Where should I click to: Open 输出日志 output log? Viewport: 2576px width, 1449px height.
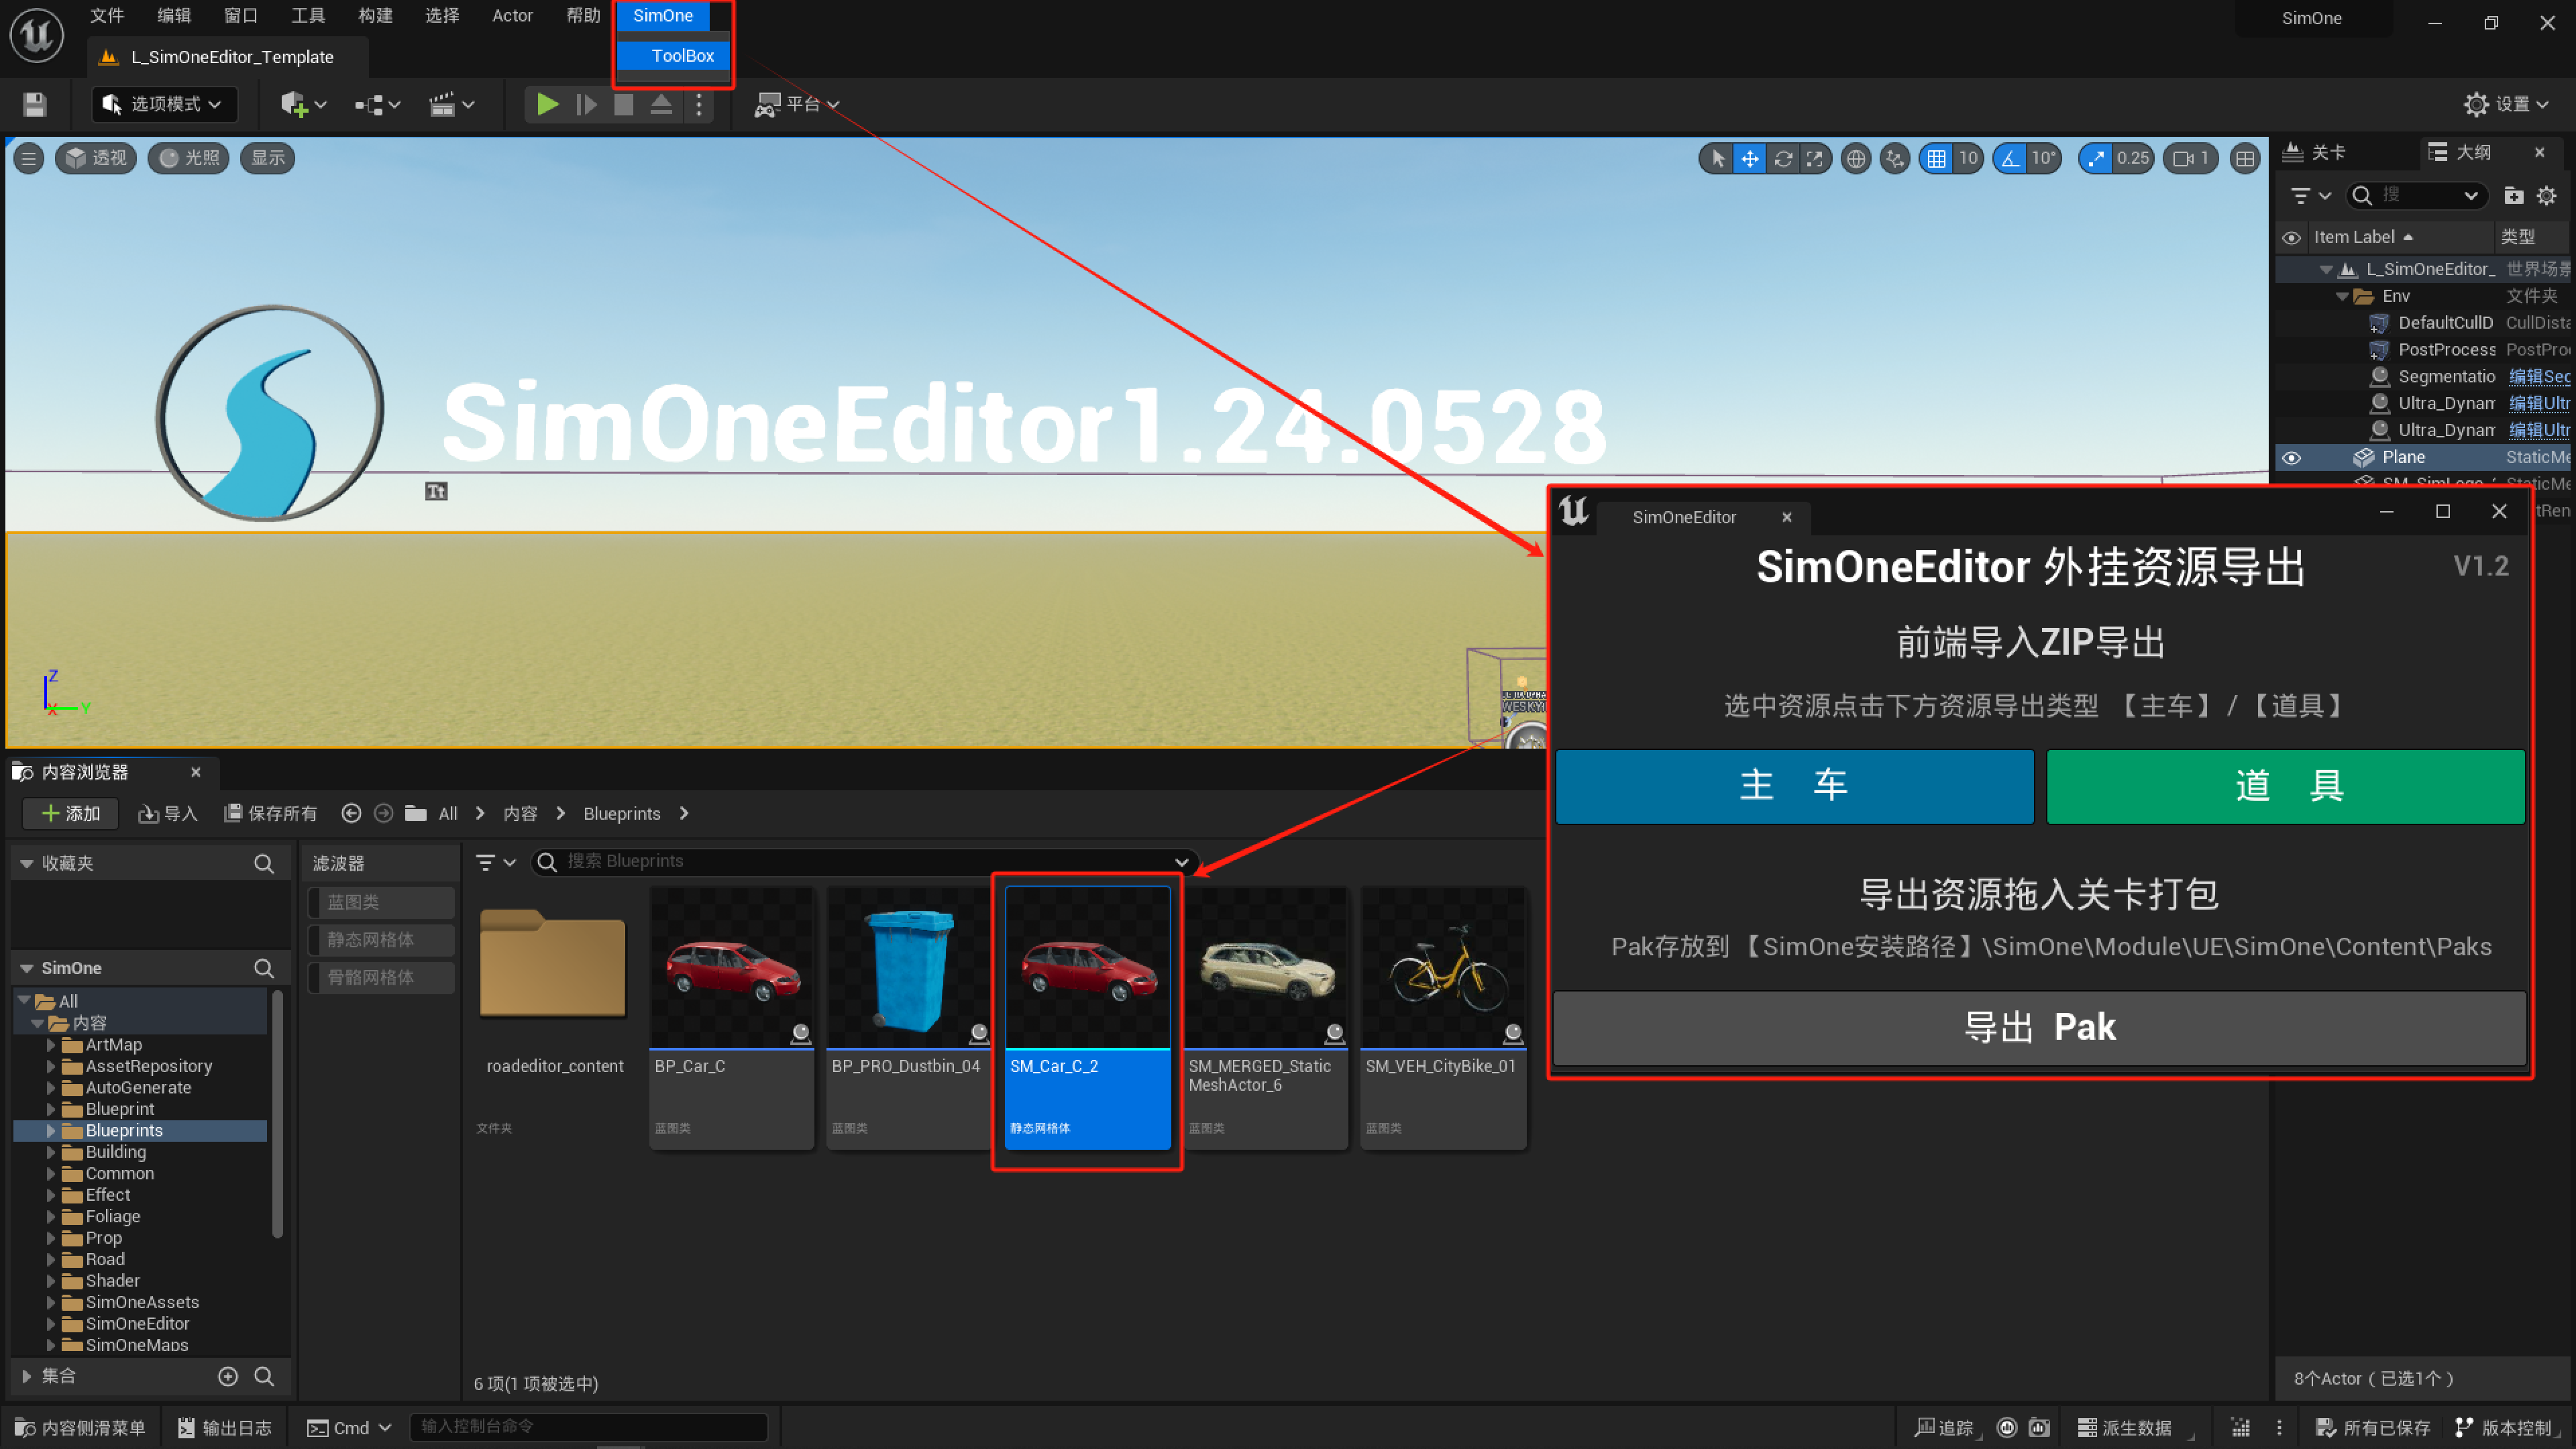[226, 1428]
